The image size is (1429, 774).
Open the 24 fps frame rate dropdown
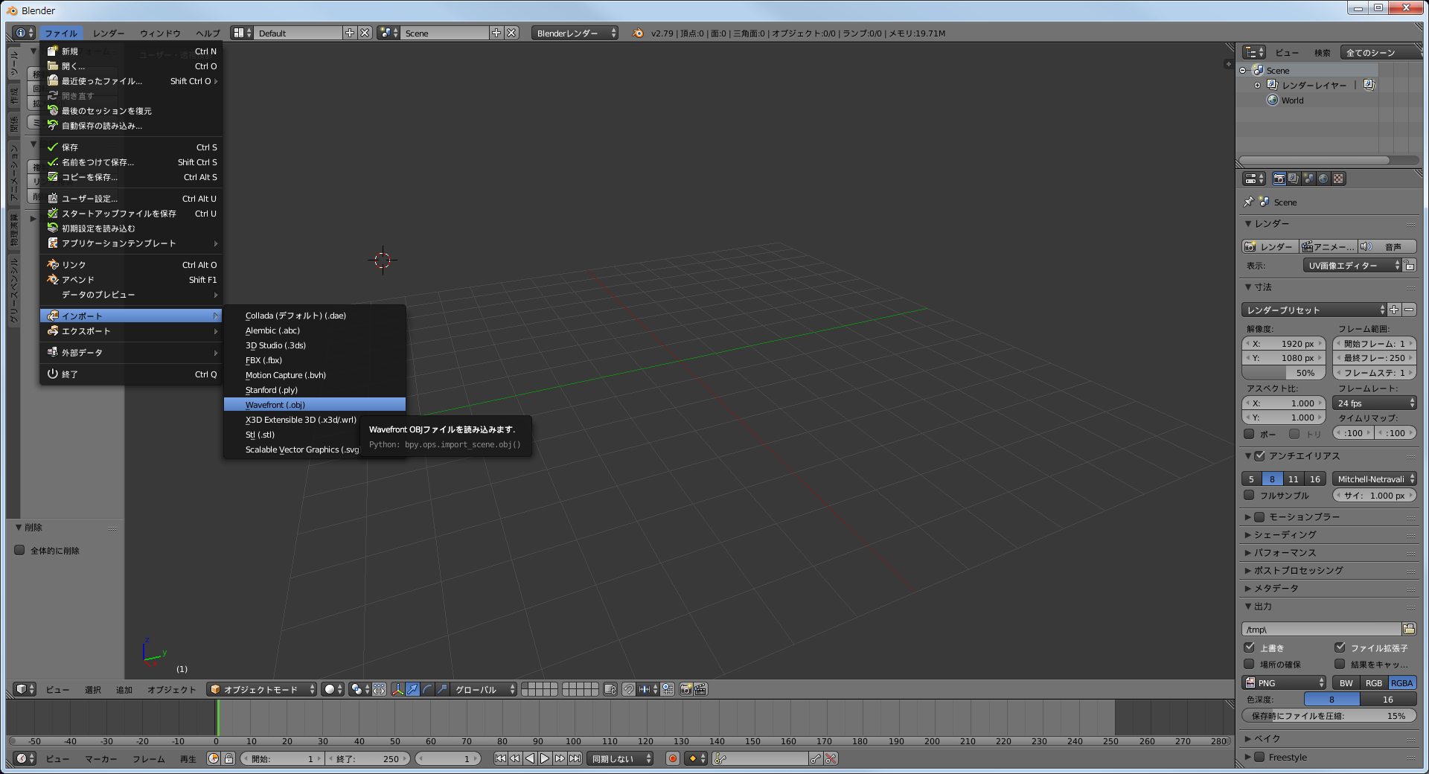pos(1375,403)
